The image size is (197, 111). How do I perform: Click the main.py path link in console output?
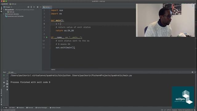point(102,75)
